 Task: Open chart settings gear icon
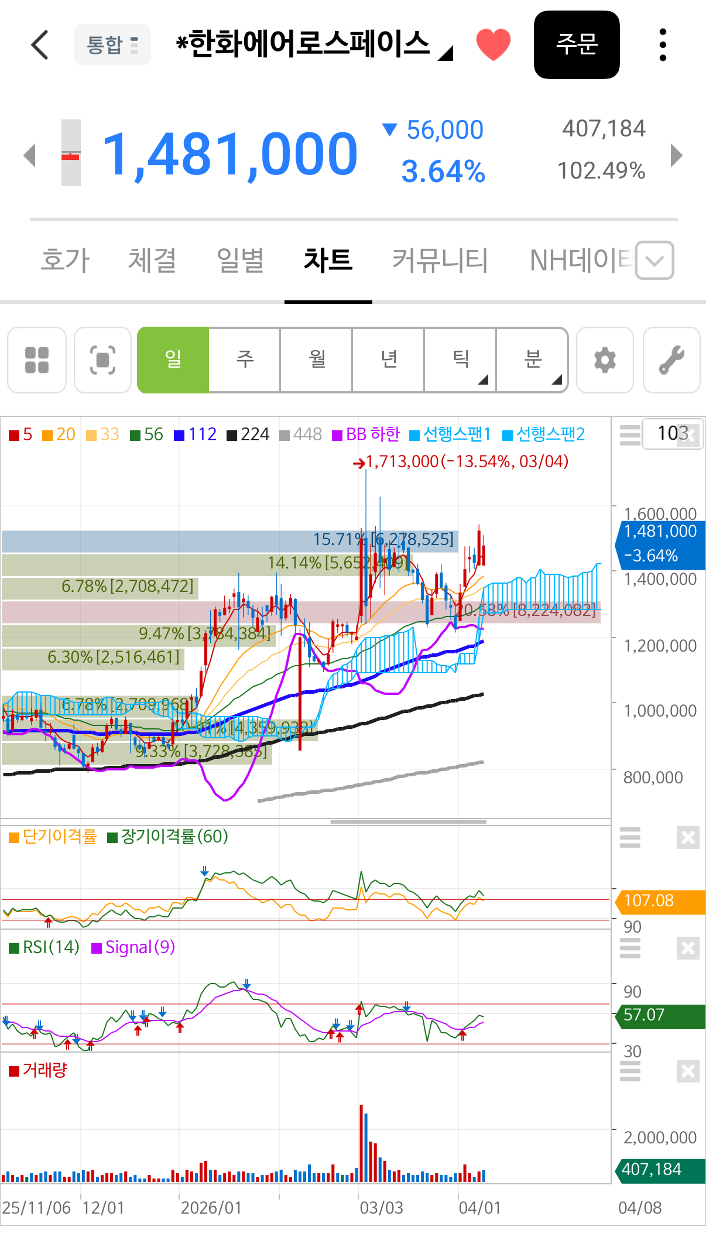coord(605,360)
